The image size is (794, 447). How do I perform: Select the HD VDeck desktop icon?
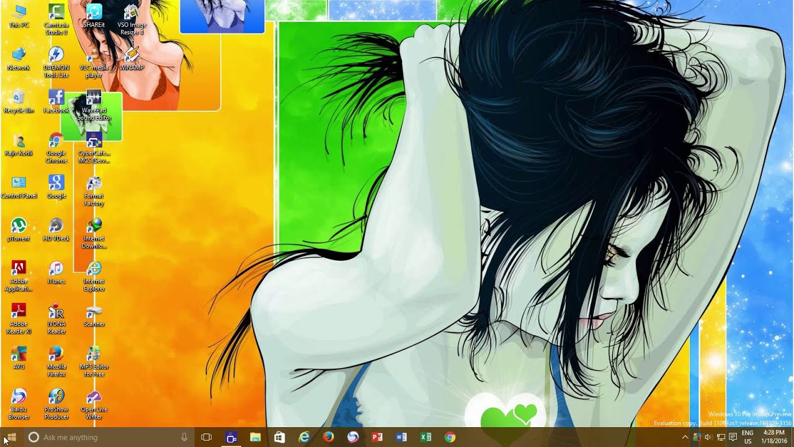pyautogui.click(x=56, y=230)
